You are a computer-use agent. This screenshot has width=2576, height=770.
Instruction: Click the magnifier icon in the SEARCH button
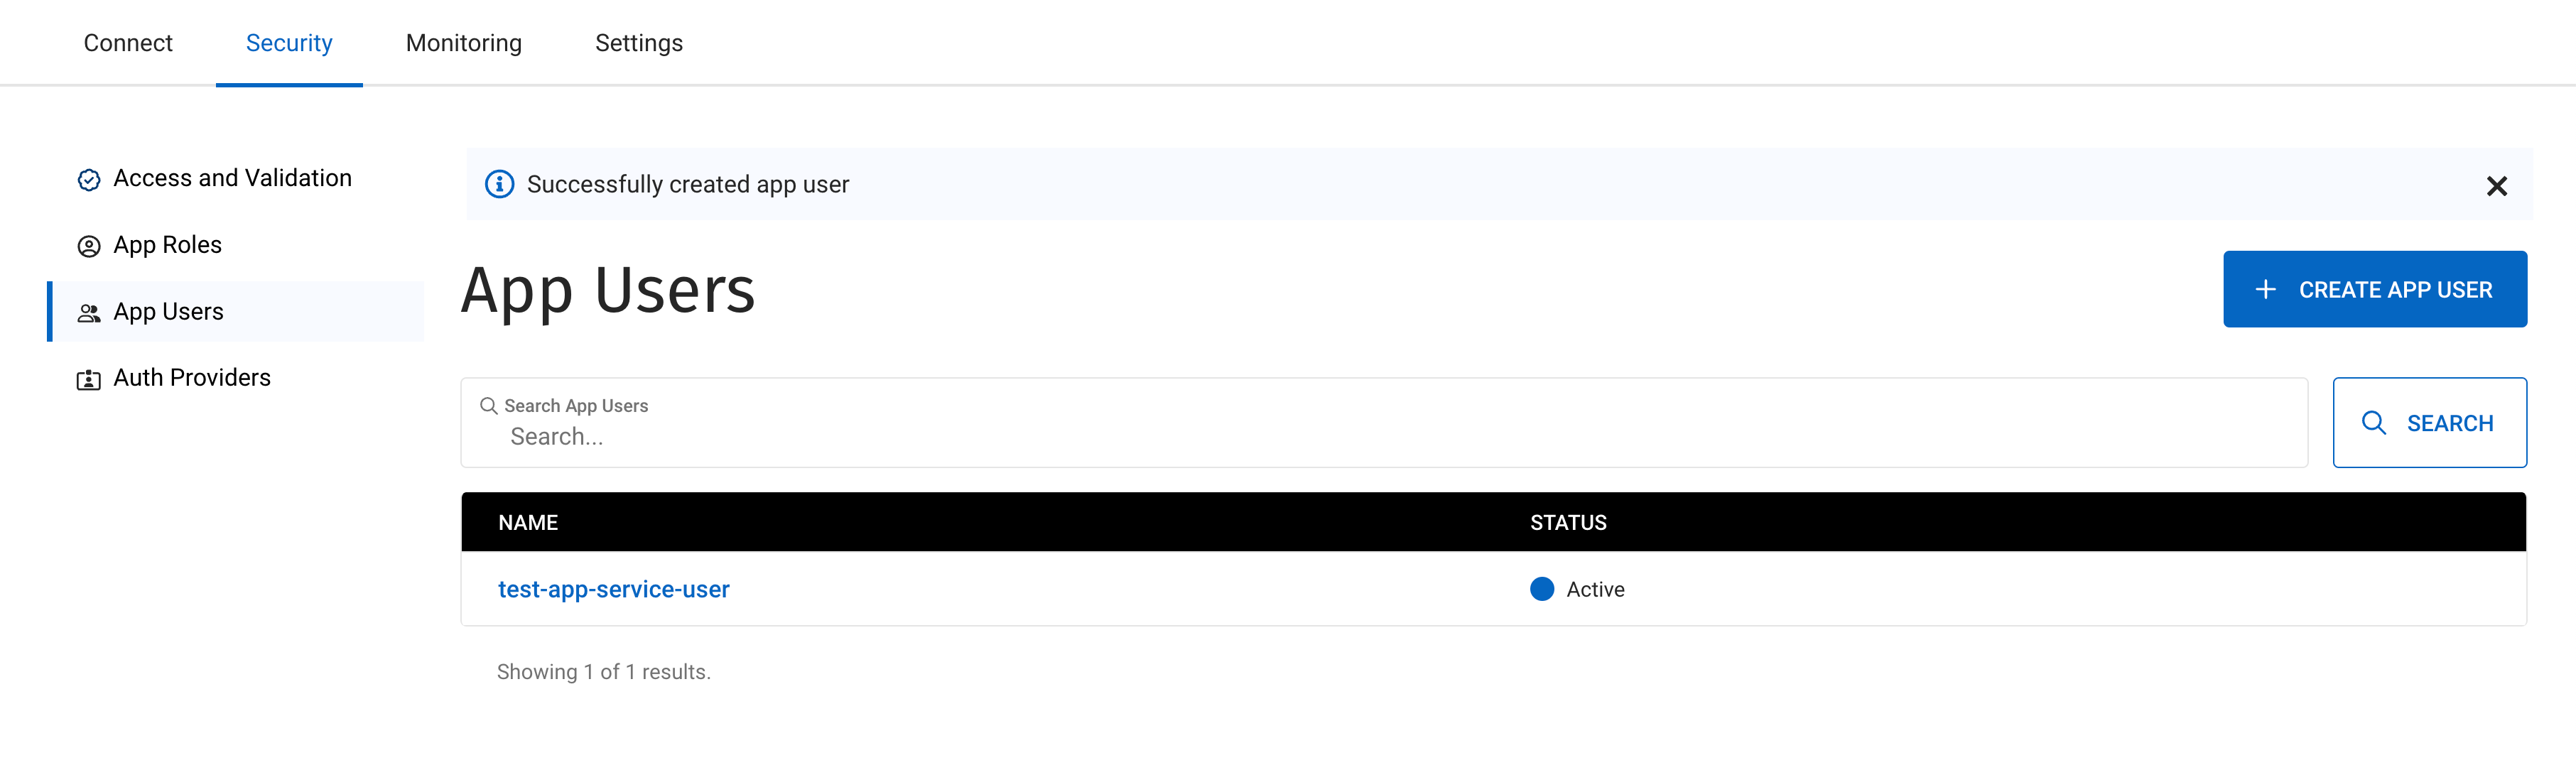pyautogui.click(x=2374, y=423)
